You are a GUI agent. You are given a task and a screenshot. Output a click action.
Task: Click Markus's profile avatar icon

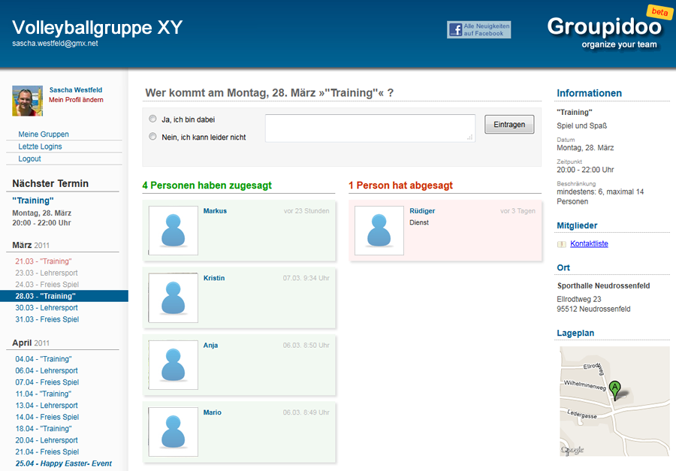tap(174, 231)
